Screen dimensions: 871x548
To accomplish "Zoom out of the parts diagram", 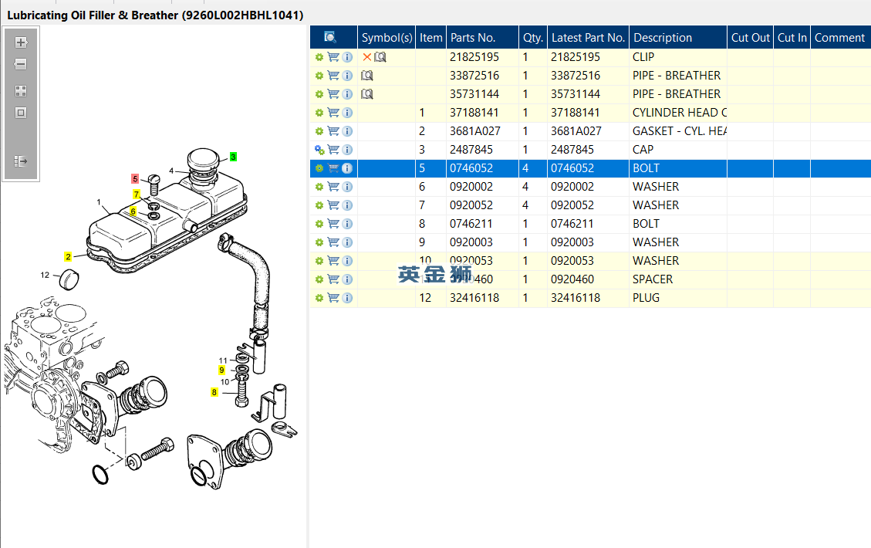I will [x=21, y=64].
